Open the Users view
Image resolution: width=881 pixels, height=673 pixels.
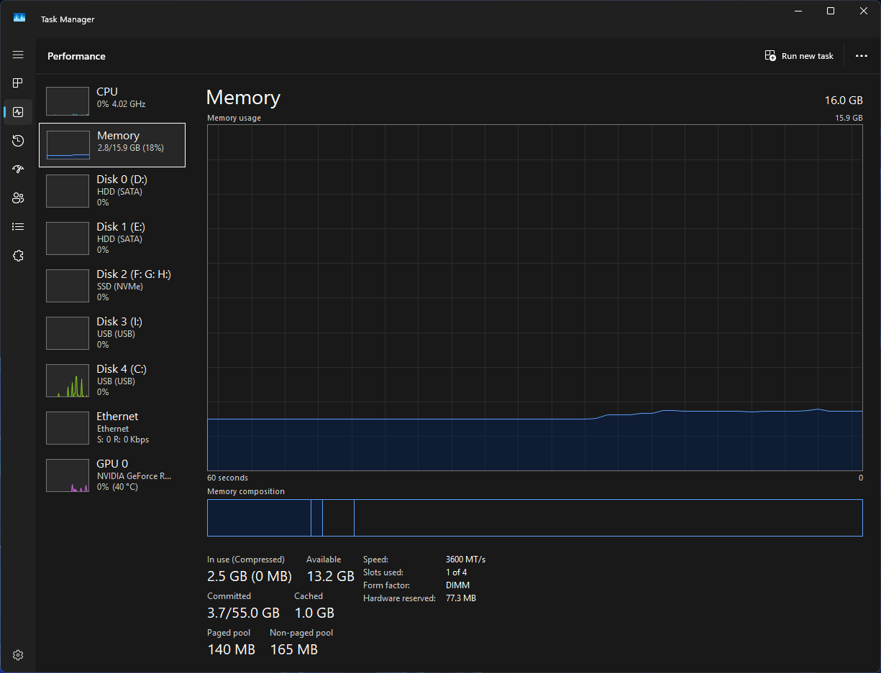click(17, 198)
